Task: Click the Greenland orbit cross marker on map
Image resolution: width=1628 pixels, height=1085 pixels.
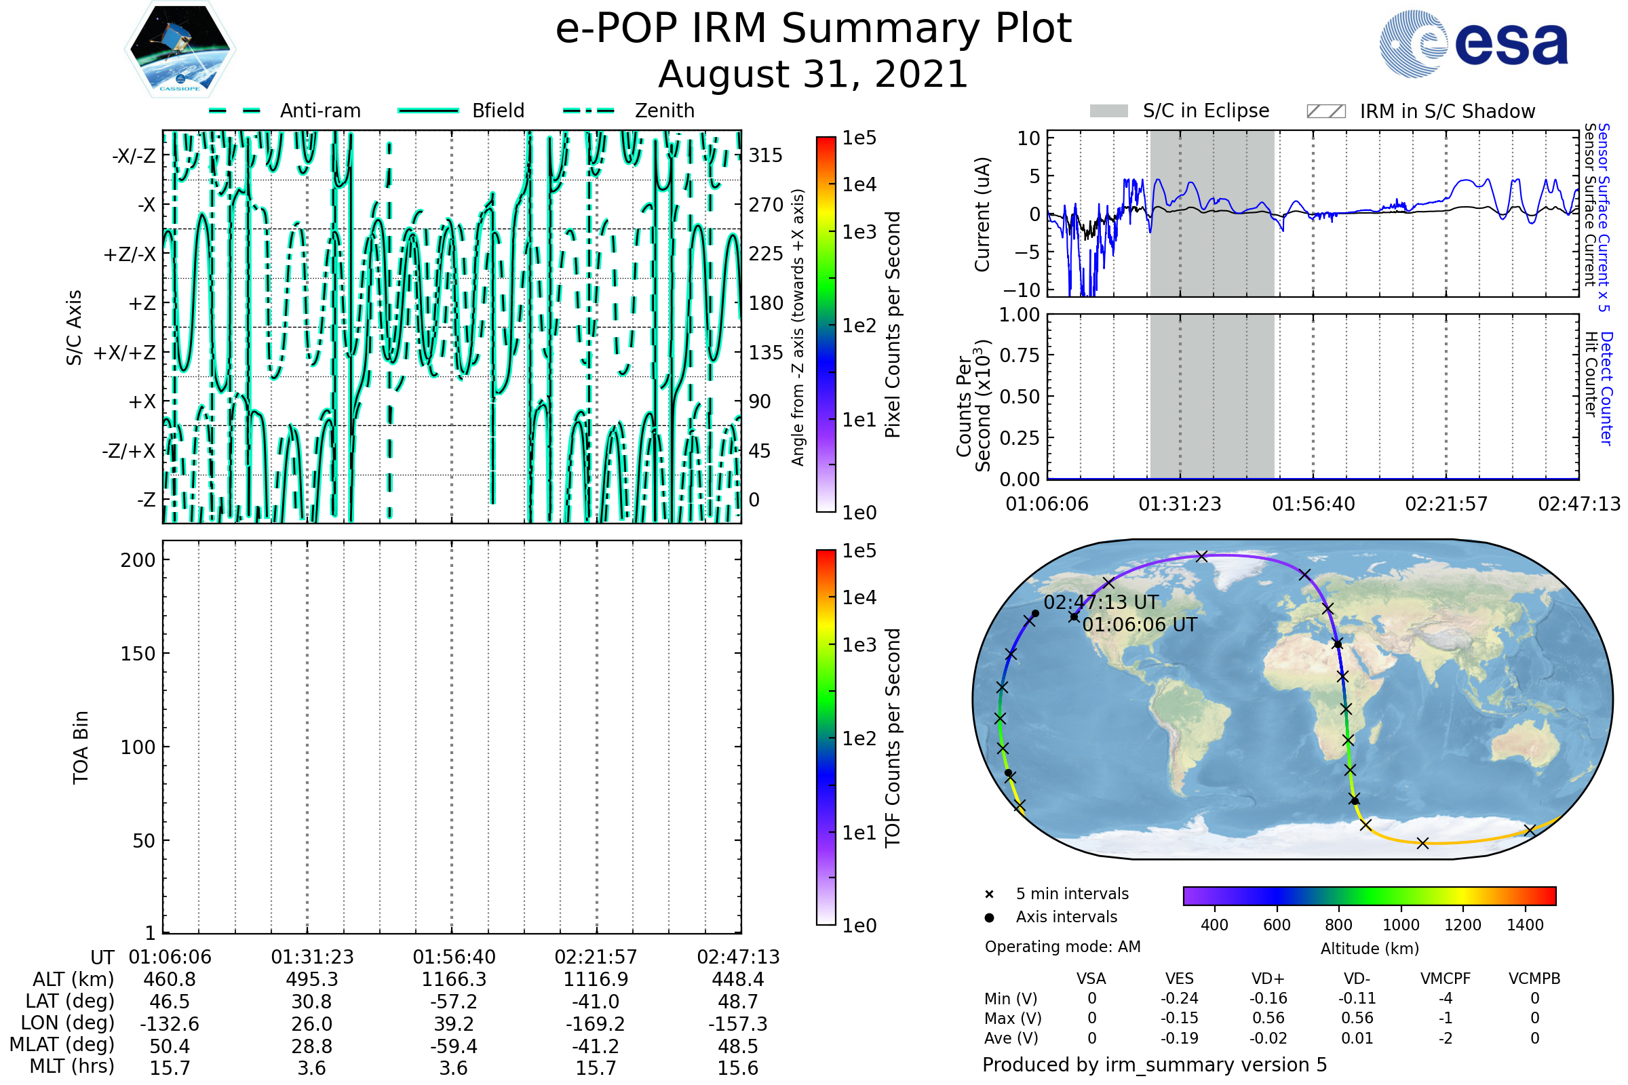Action: [x=1201, y=556]
